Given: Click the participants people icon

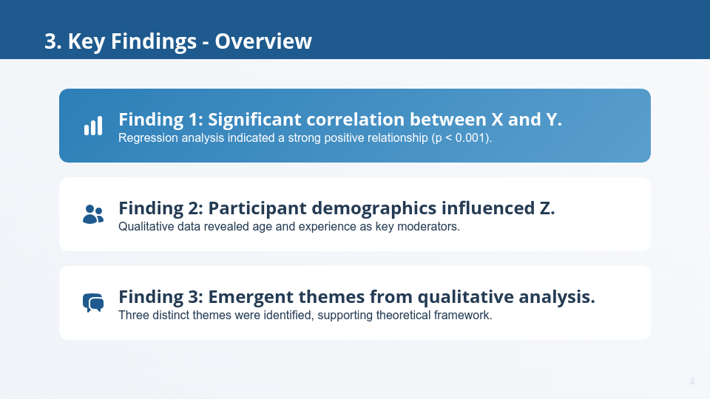Looking at the screenshot, I should [x=93, y=214].
